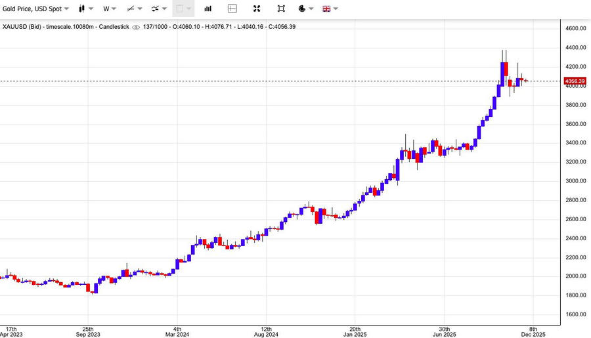
Task: Click the expand-to-fullscreen arrows icon
Action: coord(257,9)
